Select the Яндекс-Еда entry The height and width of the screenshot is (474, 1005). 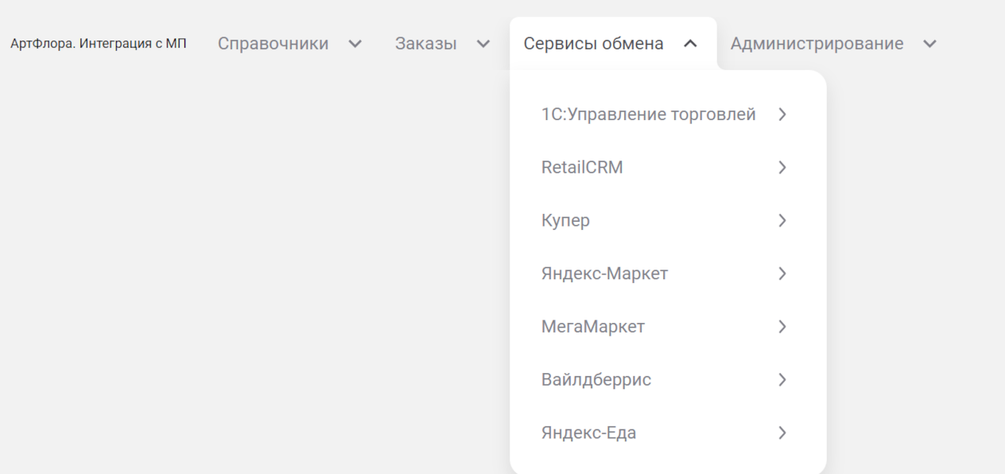tap(588, 433)
